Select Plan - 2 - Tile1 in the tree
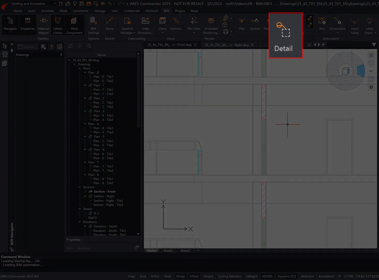This screenshot has height=280, width=379. tap(103, 102)
